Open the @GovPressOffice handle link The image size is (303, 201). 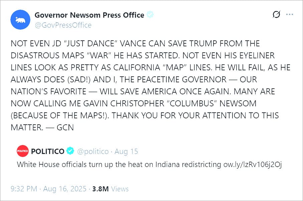click(x=63, y=25)
